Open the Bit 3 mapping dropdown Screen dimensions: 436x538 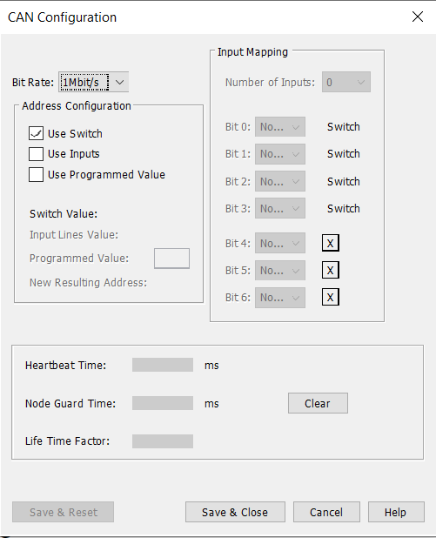(280, 208)
